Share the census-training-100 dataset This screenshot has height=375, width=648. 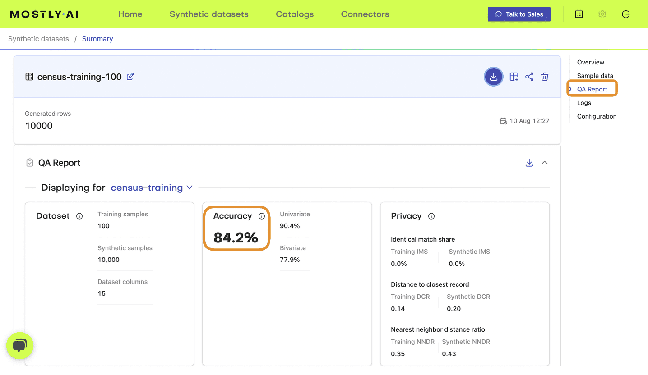point(529,77)
